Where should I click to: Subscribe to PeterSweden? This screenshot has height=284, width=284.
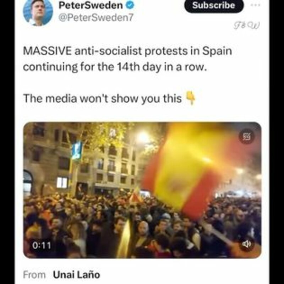click(214, 5)
